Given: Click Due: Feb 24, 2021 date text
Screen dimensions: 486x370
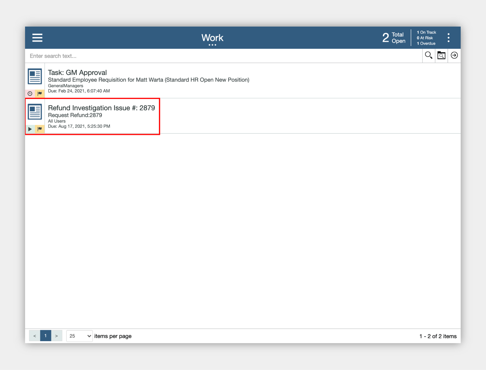Looking at the screenshot, I should (79, 91).
